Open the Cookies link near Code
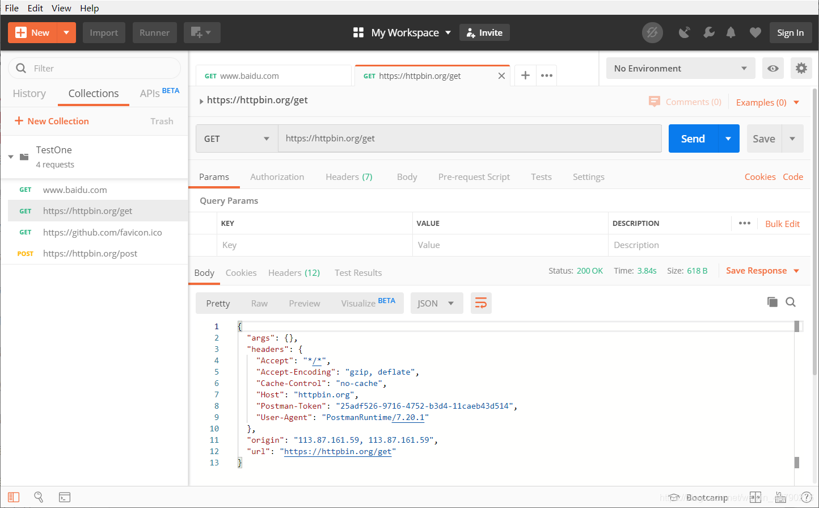The width and height of the screenshot is (819, 508). 760,177
